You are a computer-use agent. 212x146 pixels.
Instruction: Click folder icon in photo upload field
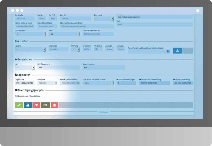[x=168, y=51]
